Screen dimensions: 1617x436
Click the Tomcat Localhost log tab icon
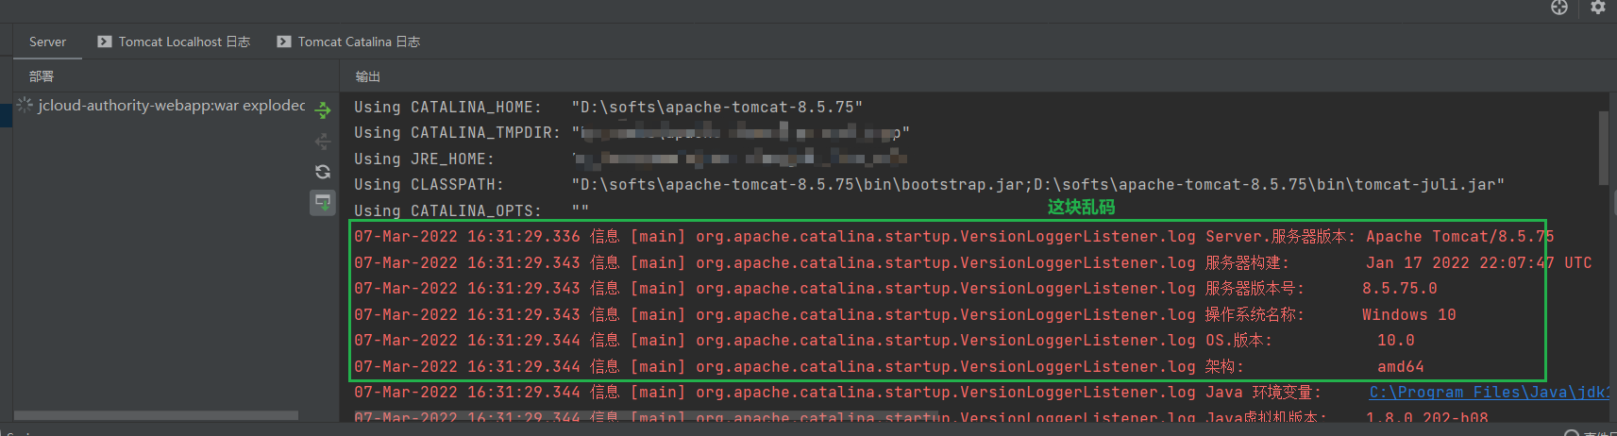(x=105, y=42)
